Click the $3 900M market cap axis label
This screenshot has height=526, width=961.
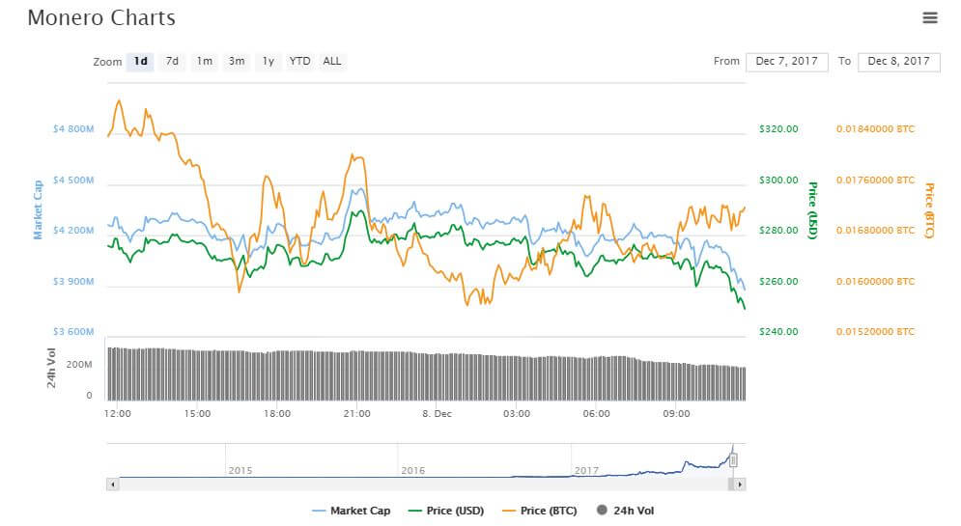(73, 282)
